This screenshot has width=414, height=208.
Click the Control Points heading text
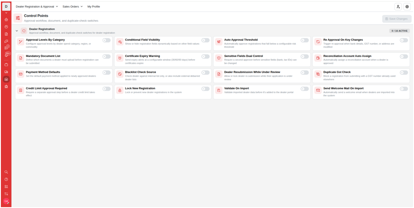36,16
